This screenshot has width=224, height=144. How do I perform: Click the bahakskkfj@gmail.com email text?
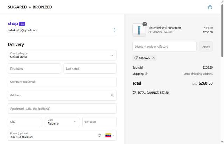(x=22, y=30)
